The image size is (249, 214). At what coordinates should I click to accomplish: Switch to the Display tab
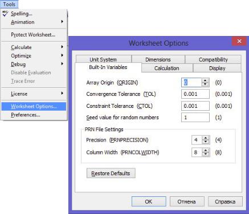tap(217, 68)
